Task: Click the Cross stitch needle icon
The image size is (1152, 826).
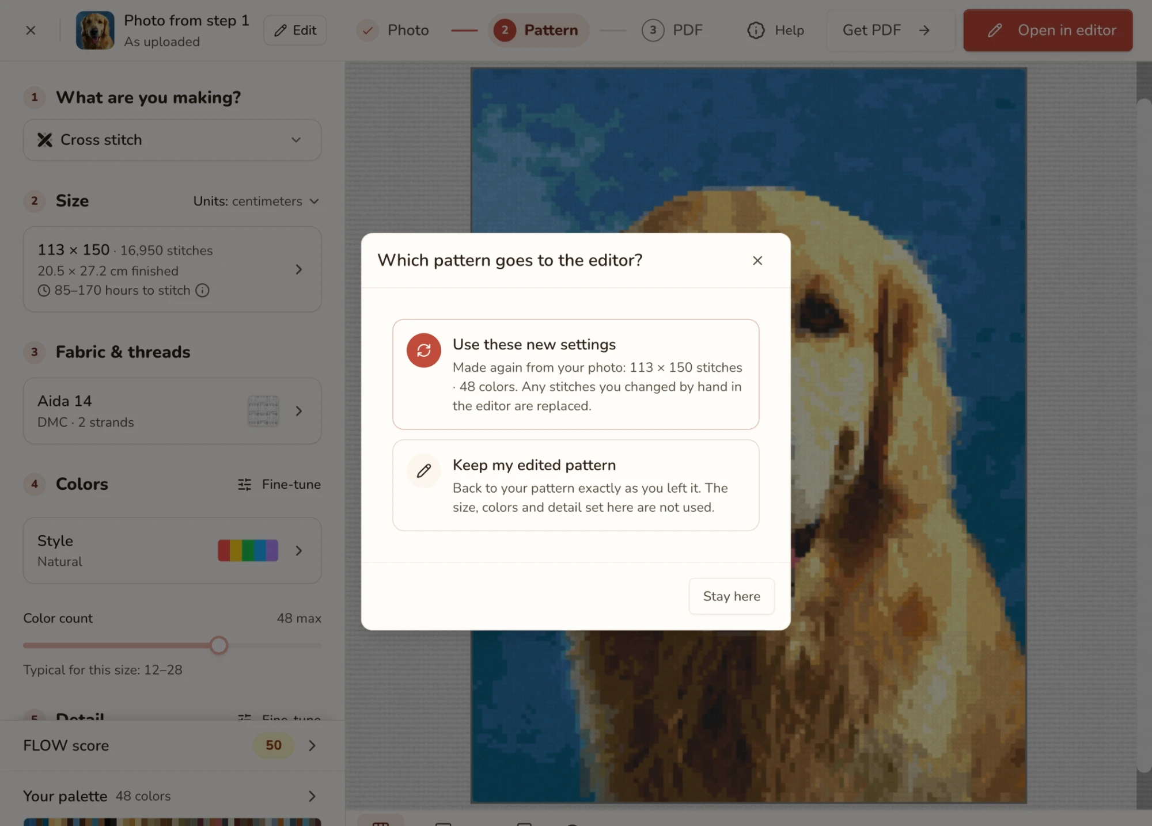Action: 44,140
